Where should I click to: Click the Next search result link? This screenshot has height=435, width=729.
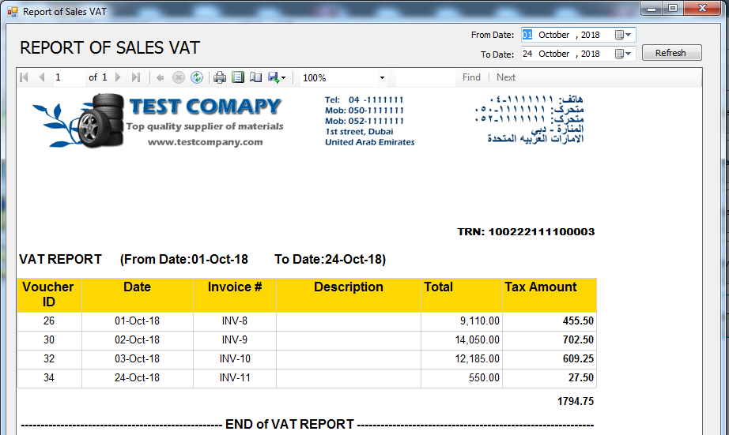click(x=506, y=77)
